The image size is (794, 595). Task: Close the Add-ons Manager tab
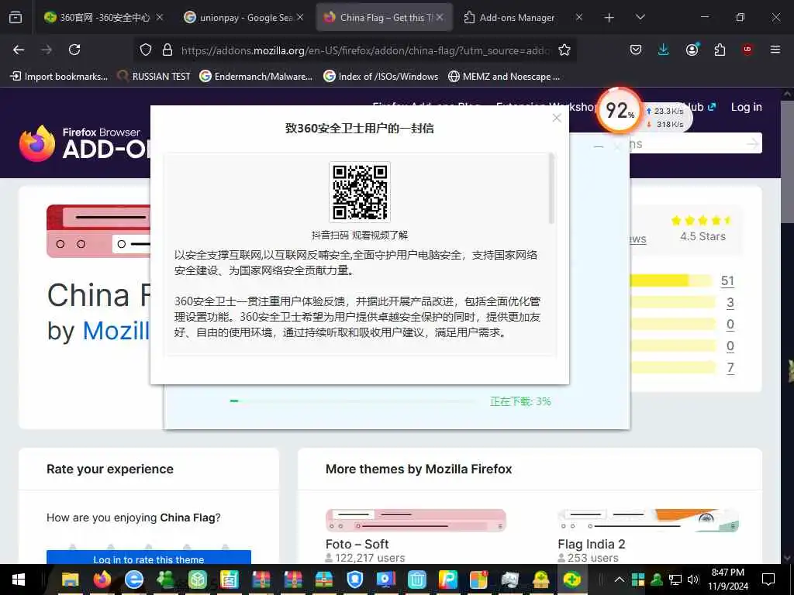[579, 17]
